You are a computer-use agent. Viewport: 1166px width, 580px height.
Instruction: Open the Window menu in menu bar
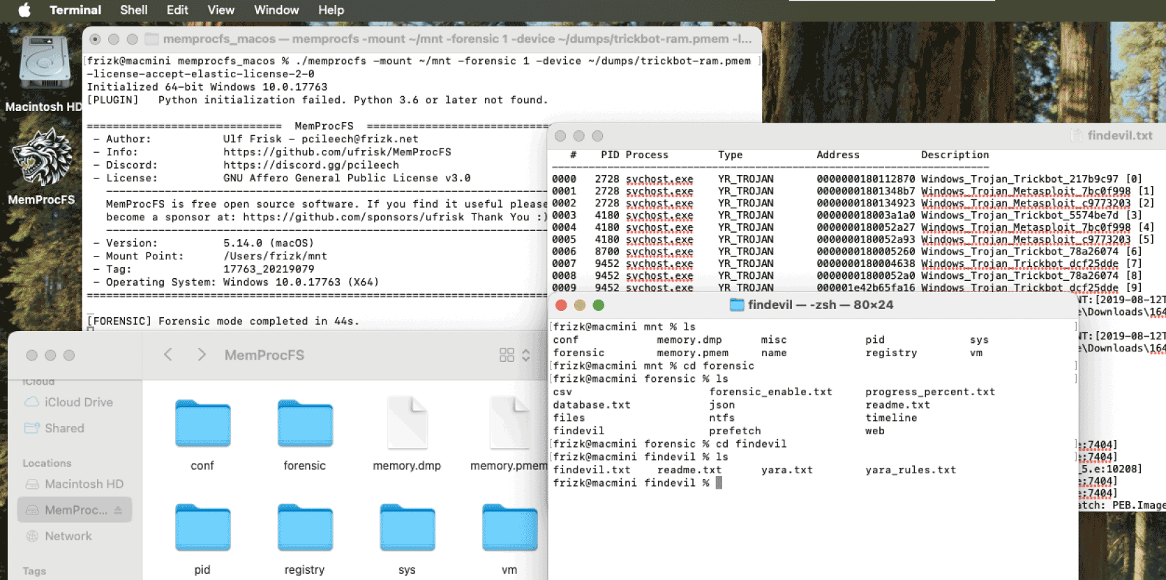(276, 10)
